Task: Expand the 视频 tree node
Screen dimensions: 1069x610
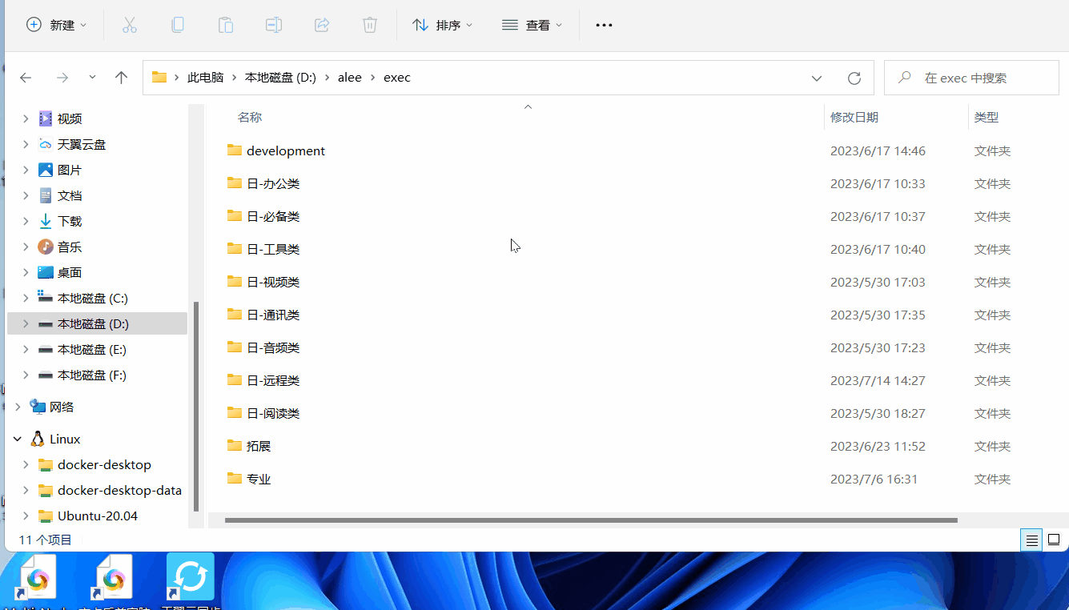Action: [26, 118]
